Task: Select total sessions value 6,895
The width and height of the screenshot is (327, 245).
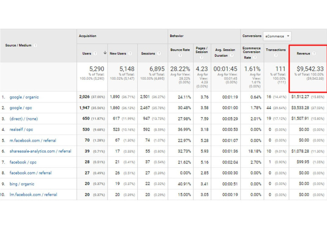Action: pos(157,69)
